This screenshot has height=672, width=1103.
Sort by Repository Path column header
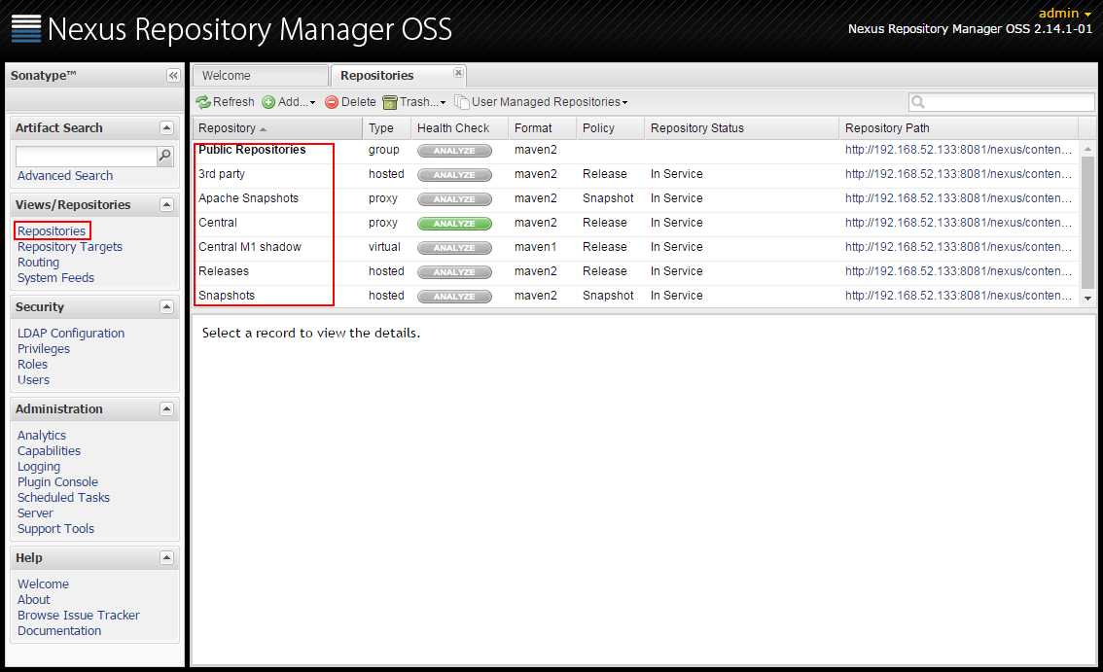pos(958,128)
